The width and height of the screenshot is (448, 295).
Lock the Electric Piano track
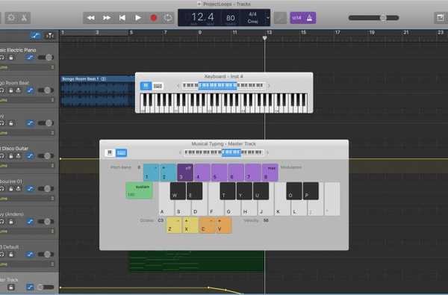11,58
